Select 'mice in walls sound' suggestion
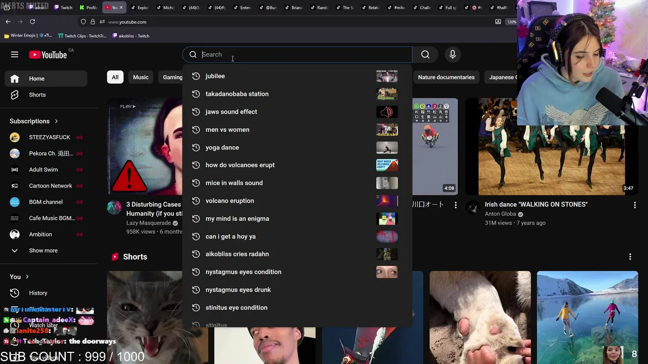 (297, 183)
